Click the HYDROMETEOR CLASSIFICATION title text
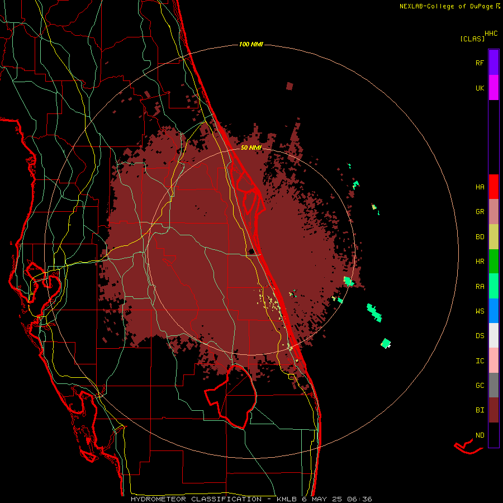This screenshot has height=503, width=503. (x=196, y=499)
